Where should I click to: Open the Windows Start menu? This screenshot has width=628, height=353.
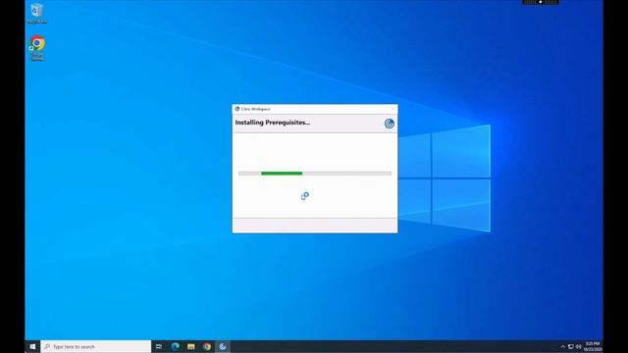[x=32, y=346]
